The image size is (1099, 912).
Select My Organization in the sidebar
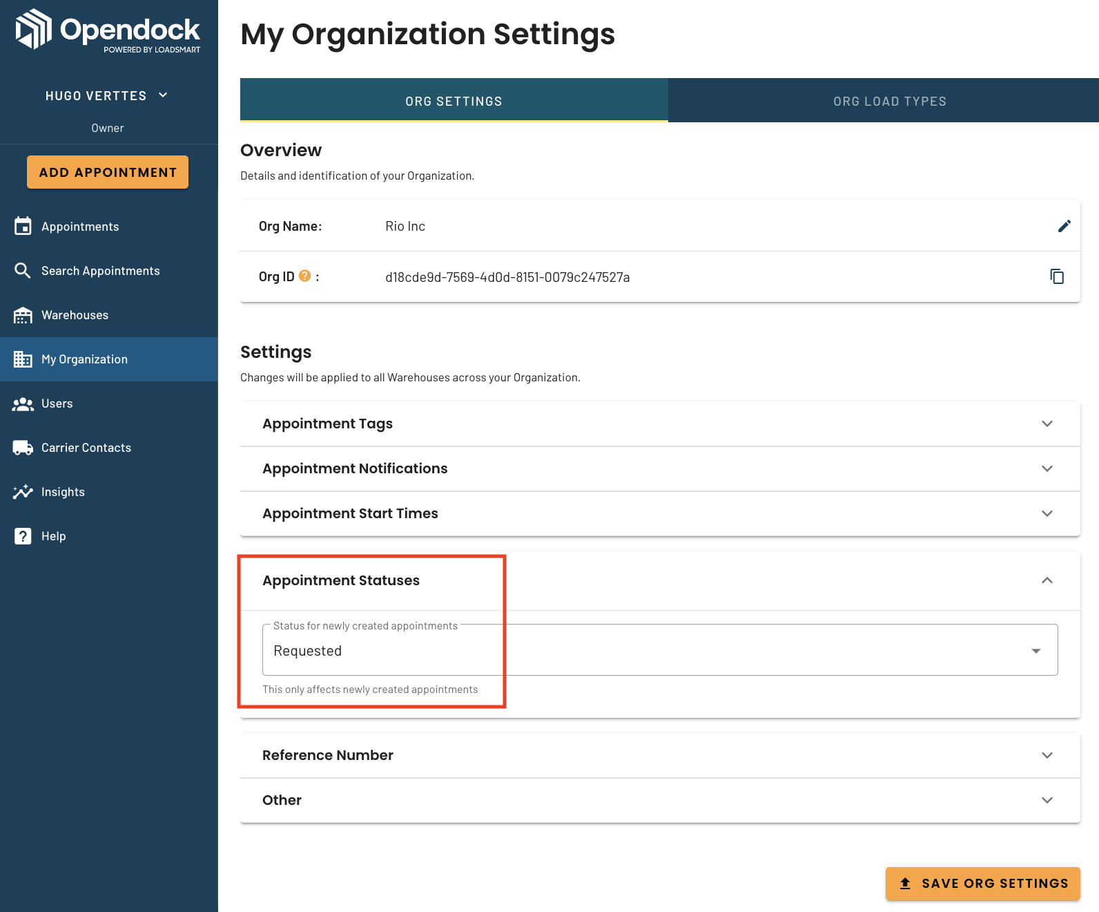[109, 359]
